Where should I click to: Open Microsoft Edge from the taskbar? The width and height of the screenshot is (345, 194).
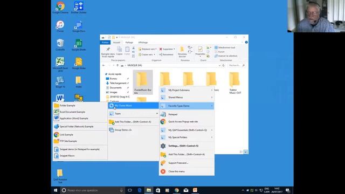pyautogui.click(x=140, y=190)
